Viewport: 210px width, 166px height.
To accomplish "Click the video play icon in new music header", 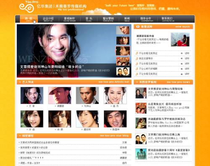I will [138, 26].
